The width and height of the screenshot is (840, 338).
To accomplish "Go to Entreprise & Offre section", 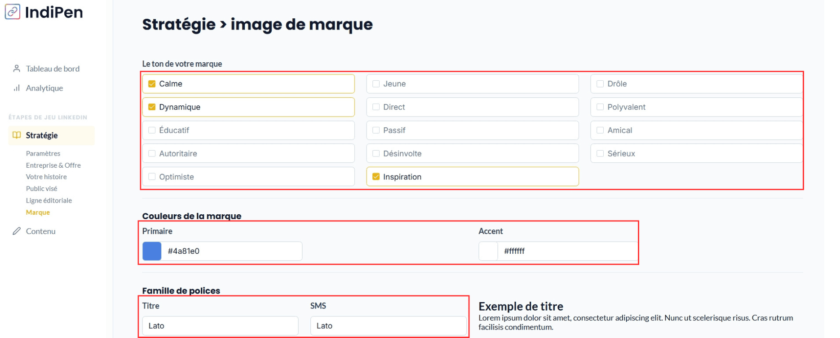I will click(x=53, y=165).
